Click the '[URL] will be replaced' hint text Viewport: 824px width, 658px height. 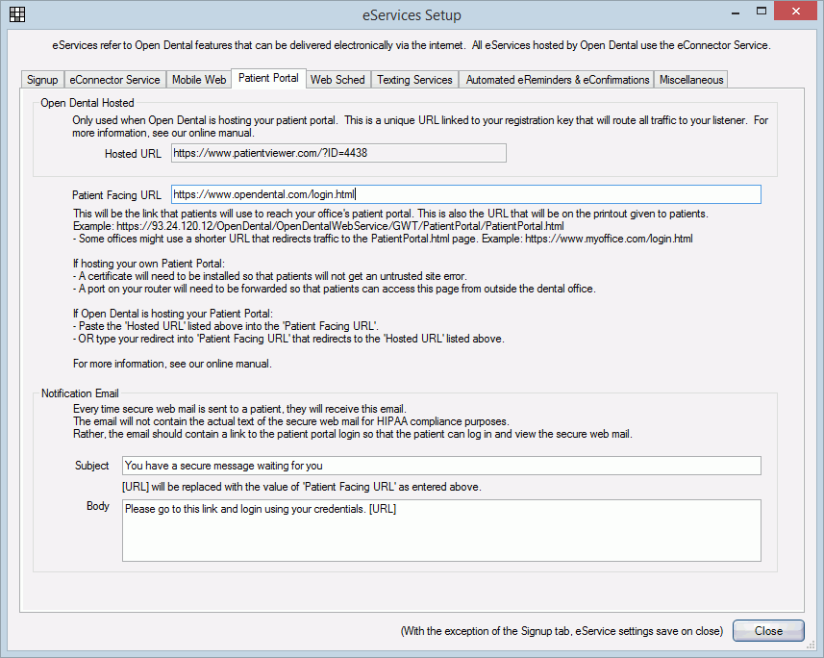click(x=302, y=487)
